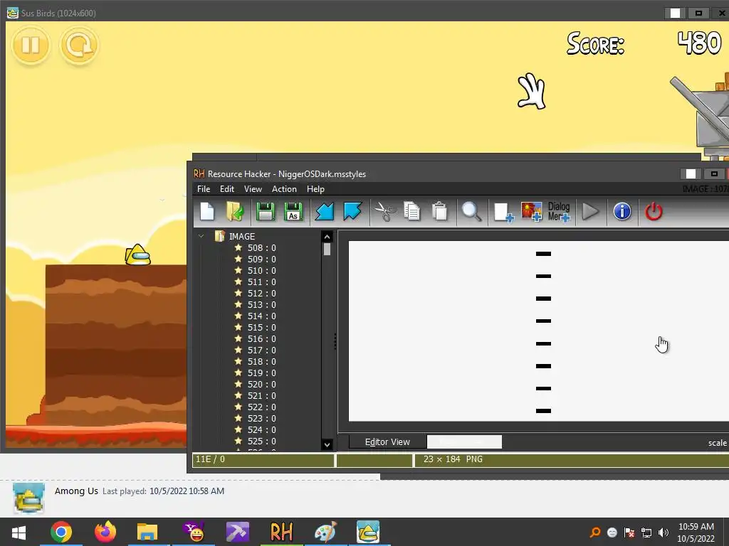Select resource 516 : 0
Viewport: 729px width, 546px height.
pyautogui.click(x=262, y=339)
